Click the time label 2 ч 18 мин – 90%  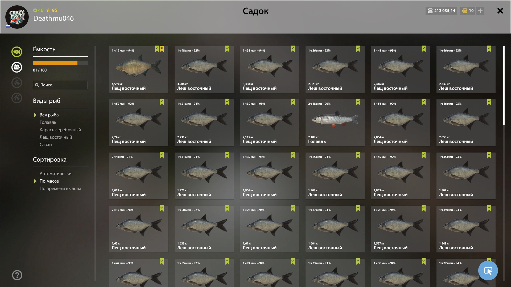point(319,104)
